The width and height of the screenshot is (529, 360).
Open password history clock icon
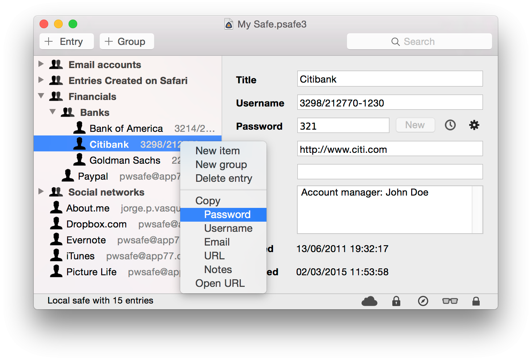point(450,125)
